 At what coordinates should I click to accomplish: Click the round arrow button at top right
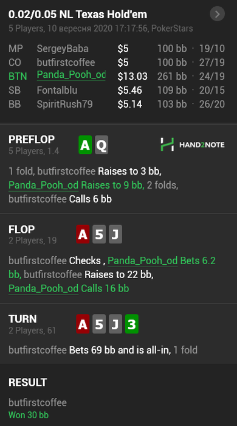coord(217,14)
